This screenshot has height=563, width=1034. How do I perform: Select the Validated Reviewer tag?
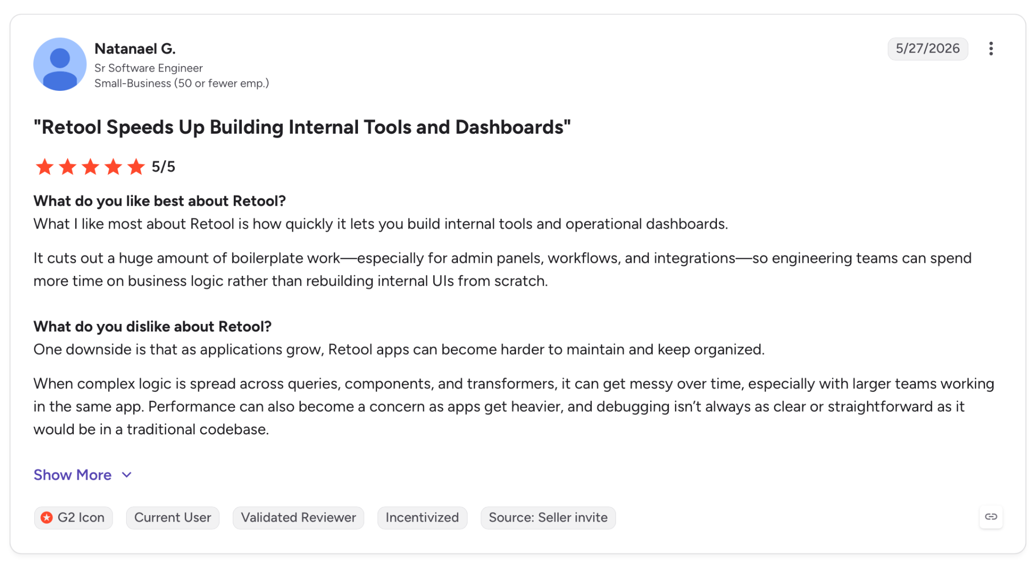[298, 518]
